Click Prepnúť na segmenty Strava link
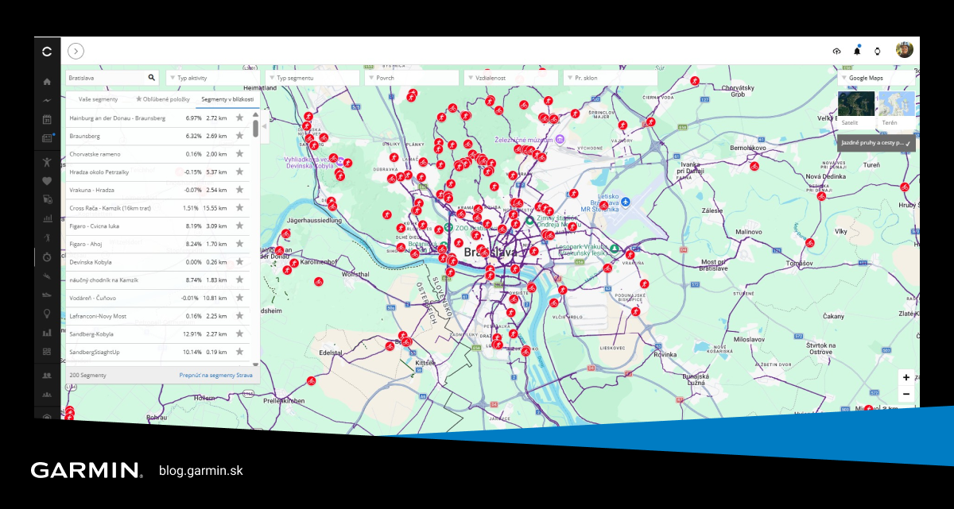954x509 pixels. (217, 375)
